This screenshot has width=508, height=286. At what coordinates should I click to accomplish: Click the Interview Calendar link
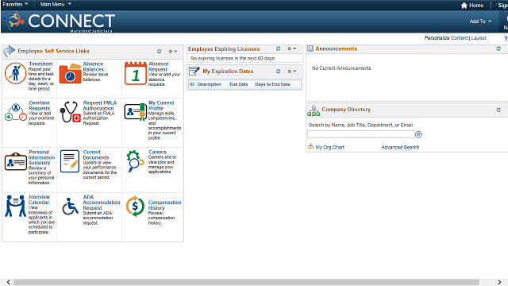click(x=39, y=199)
